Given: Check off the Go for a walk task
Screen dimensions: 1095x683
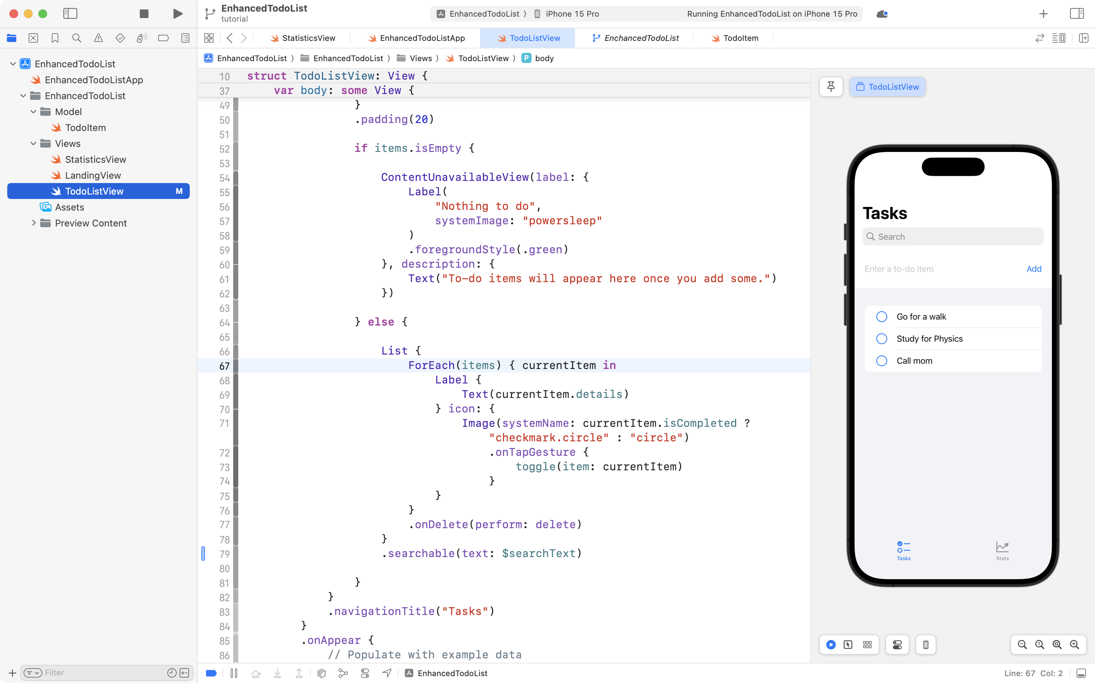Looking at the screenshot, I should coord(882,316).
